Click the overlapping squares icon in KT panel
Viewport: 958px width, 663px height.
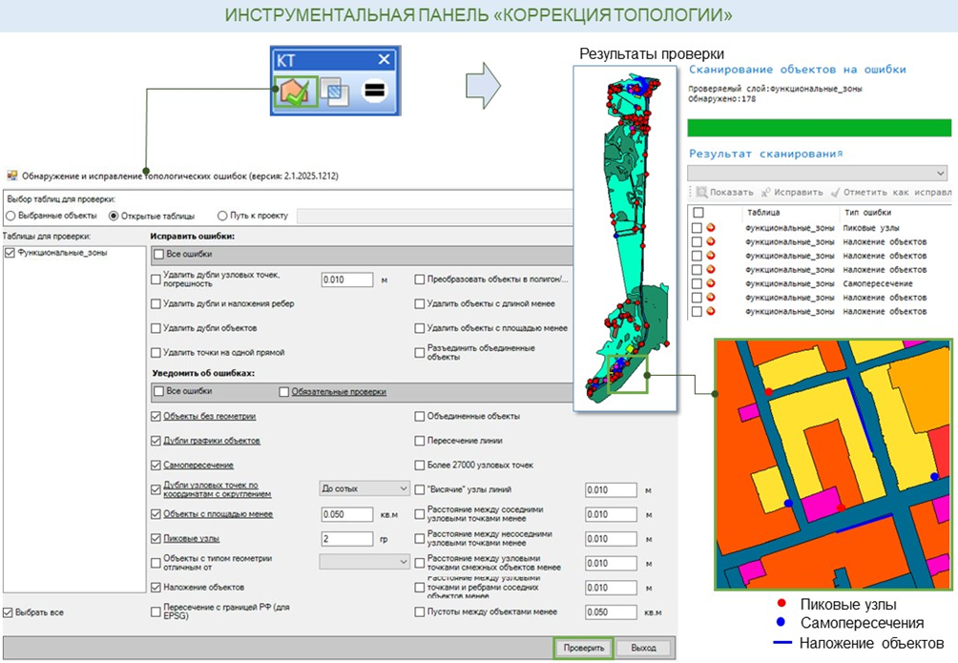tap(333, 93)
